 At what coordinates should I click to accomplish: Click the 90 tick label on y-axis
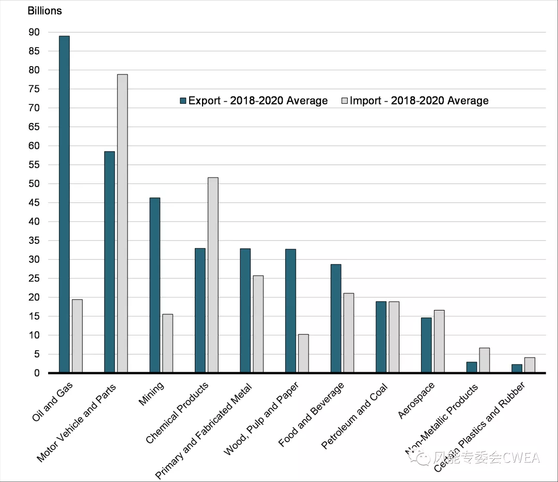[x=34, y=32]
